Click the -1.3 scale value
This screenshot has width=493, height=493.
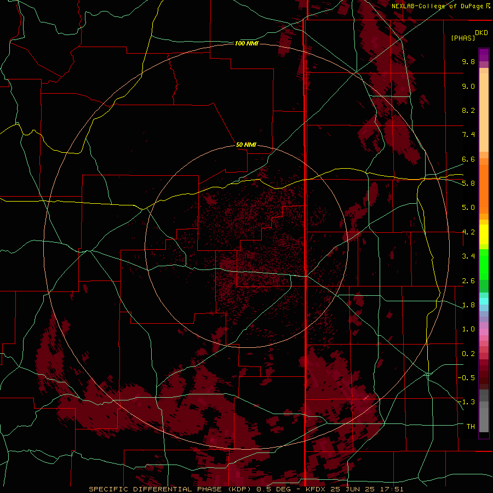pyautogui.click(x=466, y=402)
